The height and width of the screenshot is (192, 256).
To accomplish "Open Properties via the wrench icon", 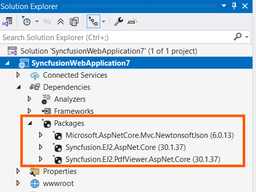I will click(119, 22).
